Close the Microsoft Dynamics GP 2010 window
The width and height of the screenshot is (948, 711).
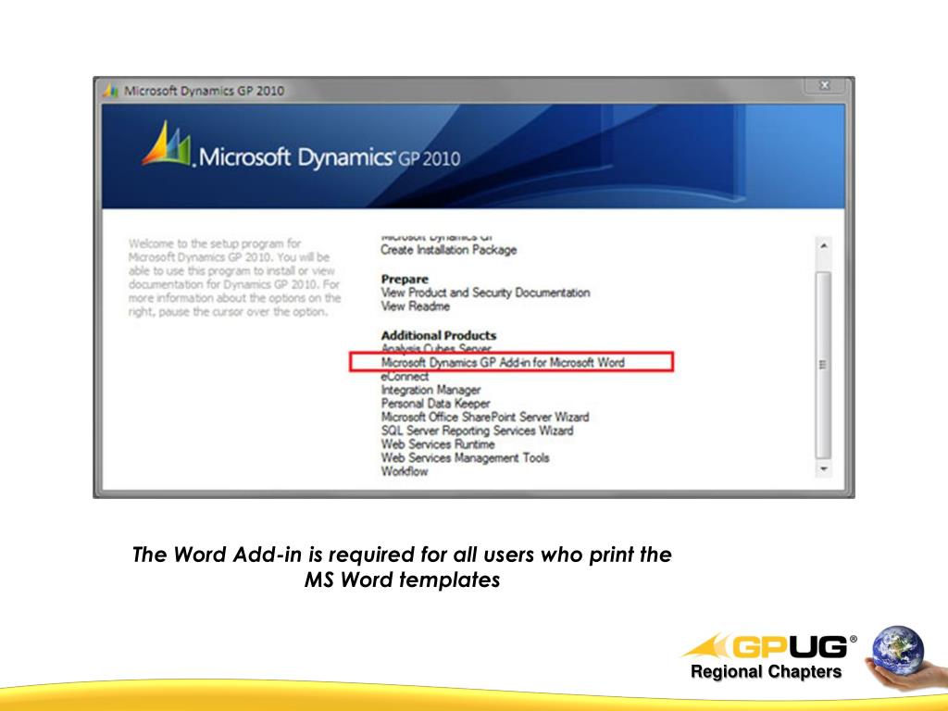[824, 86]
